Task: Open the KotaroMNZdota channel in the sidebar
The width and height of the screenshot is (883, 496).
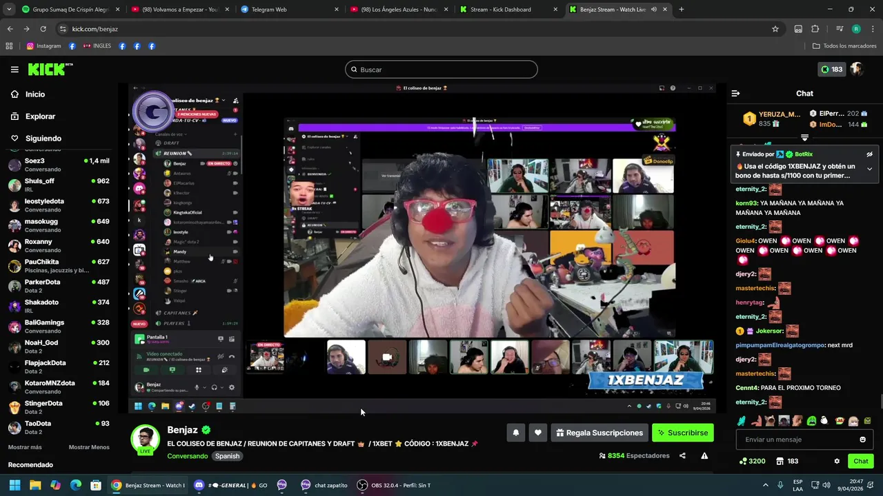Action: coord(59,386)
